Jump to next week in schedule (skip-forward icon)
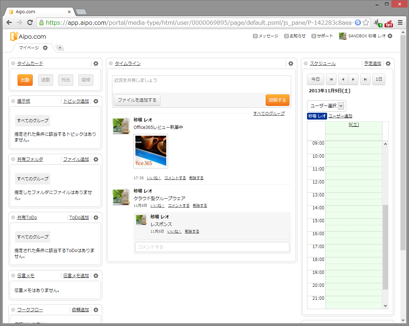This screenshot has height=326, width=409. [365, 79]
